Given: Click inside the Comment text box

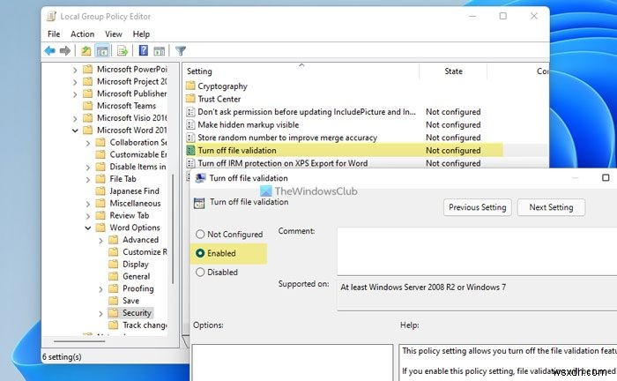Looking at the screenshot, I should tap(477, 251).
